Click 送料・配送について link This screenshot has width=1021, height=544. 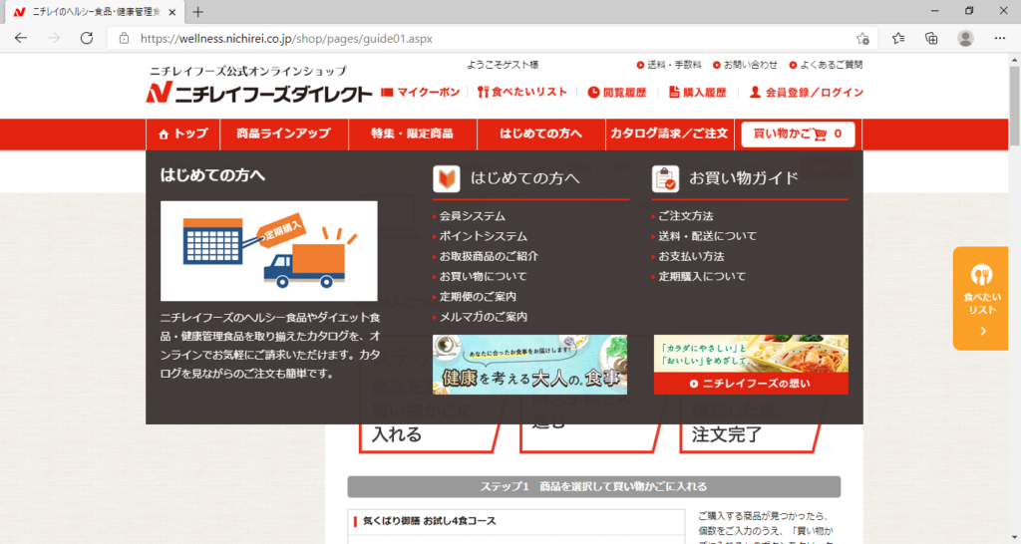click(707, 236)
